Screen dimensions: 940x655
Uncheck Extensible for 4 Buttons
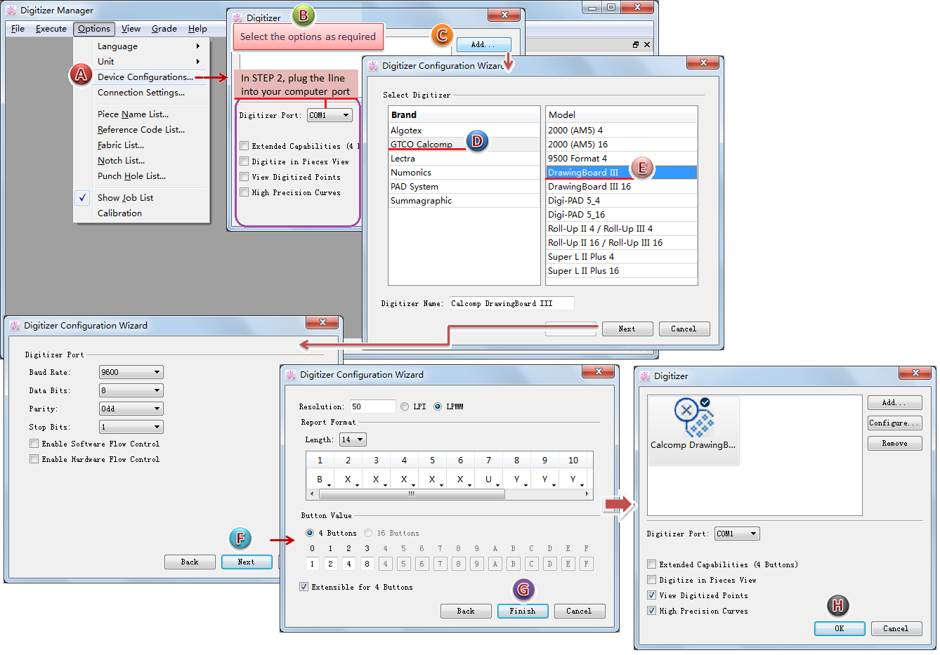[x=304, y=587]
